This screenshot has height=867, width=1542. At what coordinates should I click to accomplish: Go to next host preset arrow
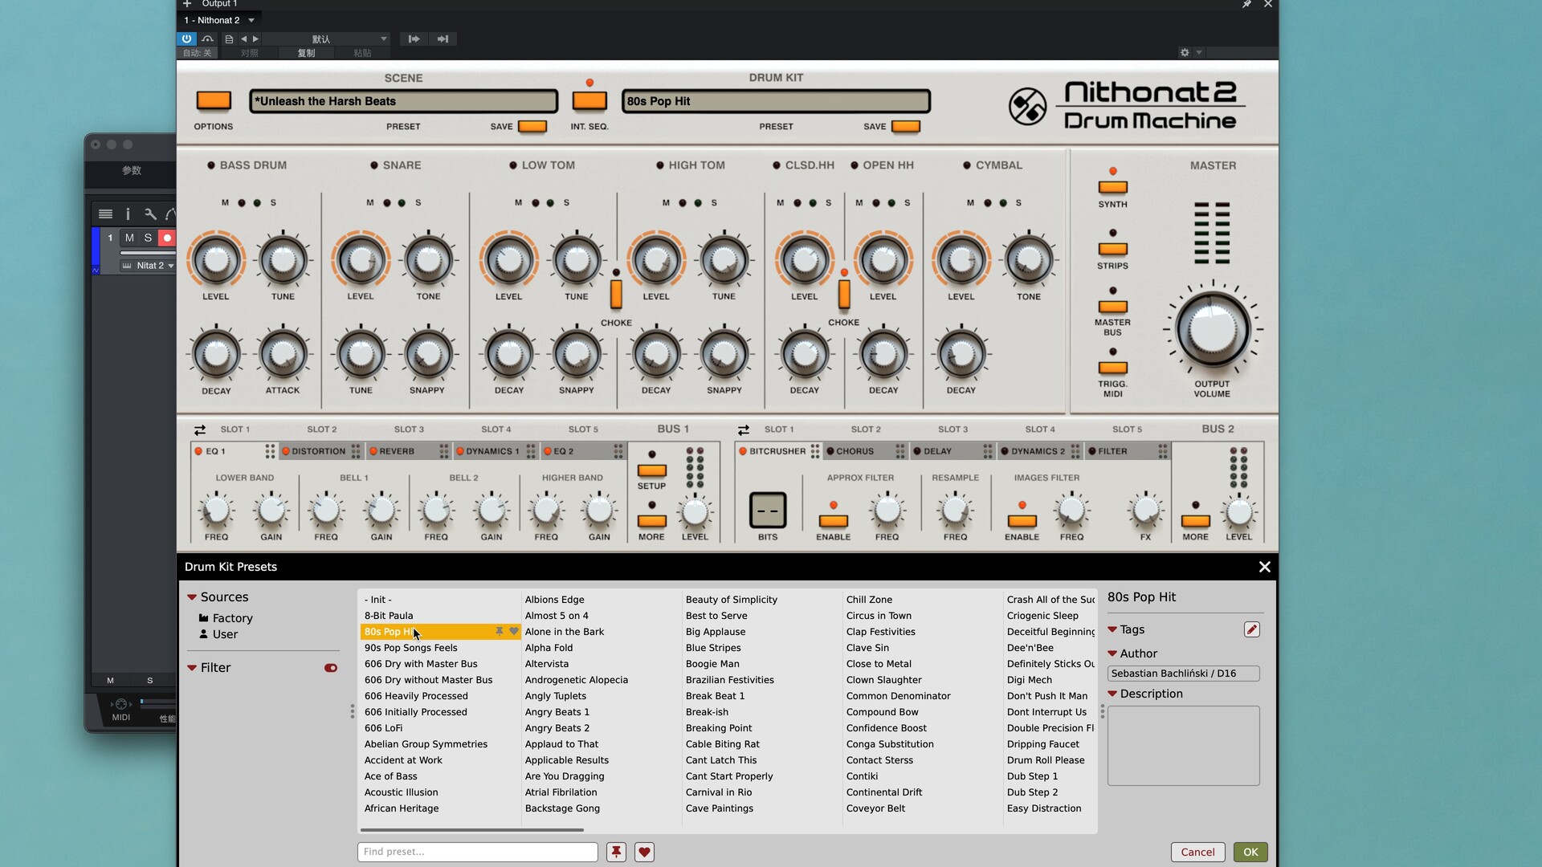[256, 39]
